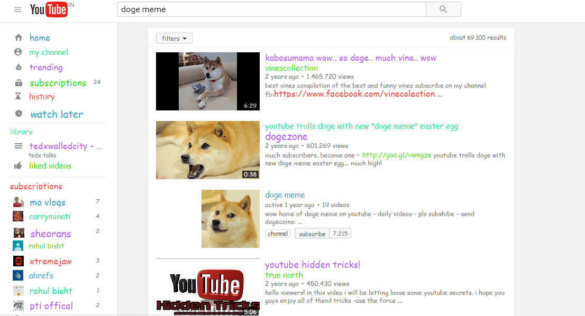Open true north channel link
Screen dimensions: 585x316
[x=284, y=275]
